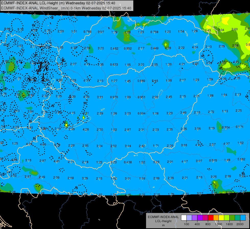Click the map value 5.75
The width and height of the screenshot is (250, 229).
47,31
